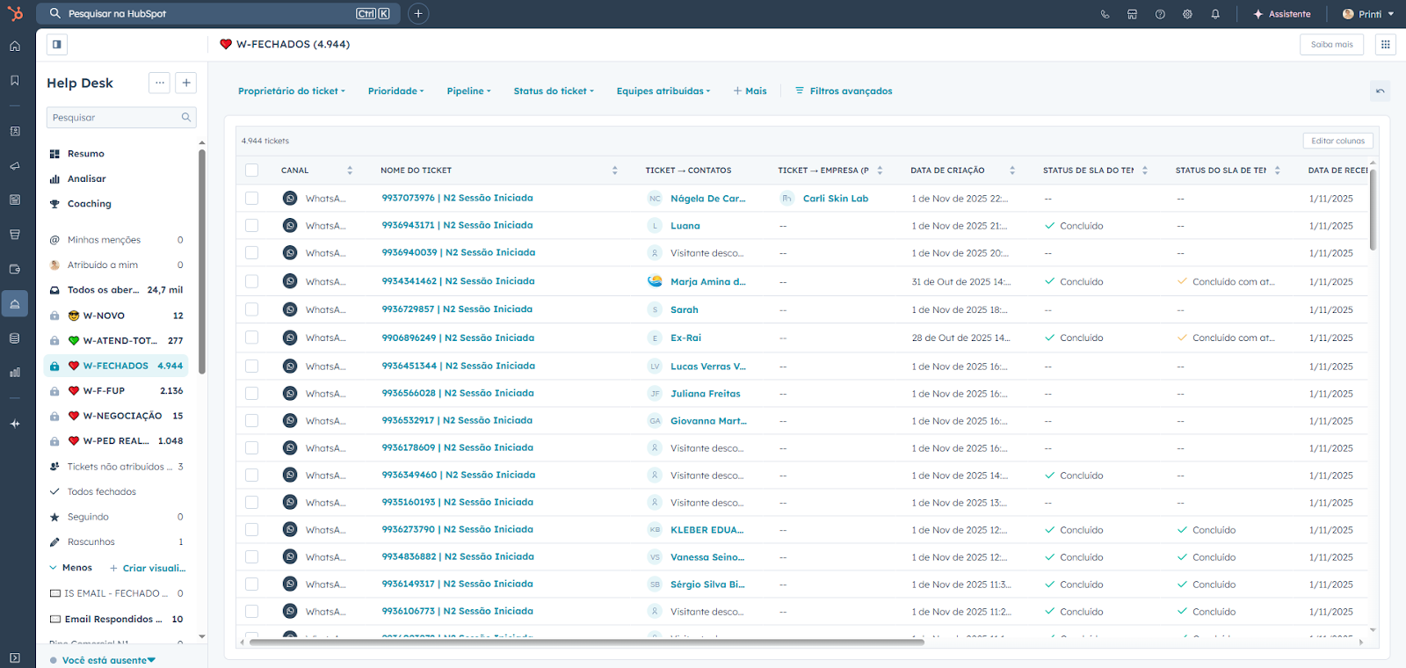Click the HubSpot sprocket logo
Image resolution: width=1406 pixels, height=668 pixels.
(x=15, y=14)
